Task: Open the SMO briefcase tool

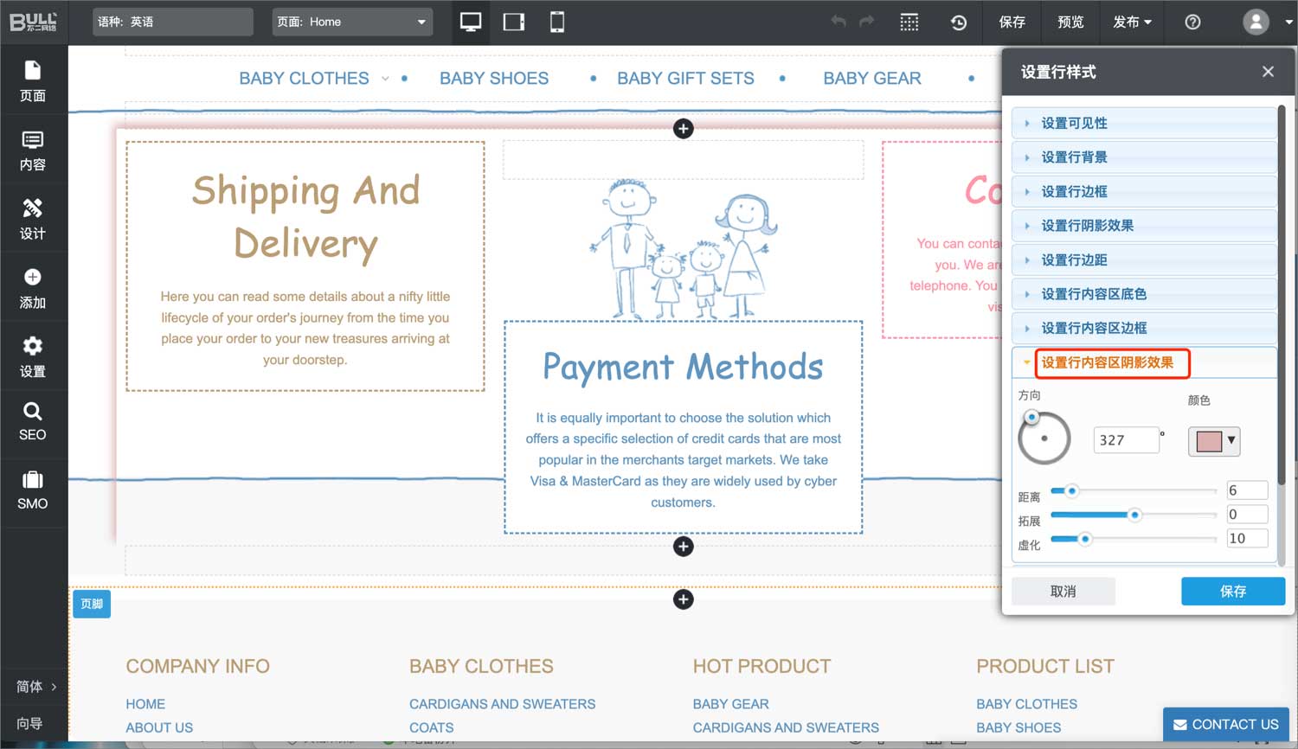Action: coord(33,490)
